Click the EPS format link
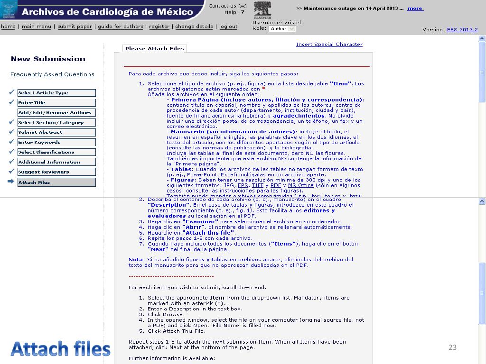The width and height of the screenshot is (486, 364). click(x=243, y=185)
